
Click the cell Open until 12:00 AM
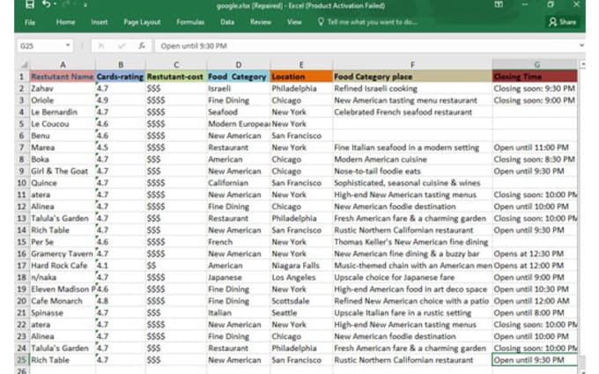click(535, 301)
